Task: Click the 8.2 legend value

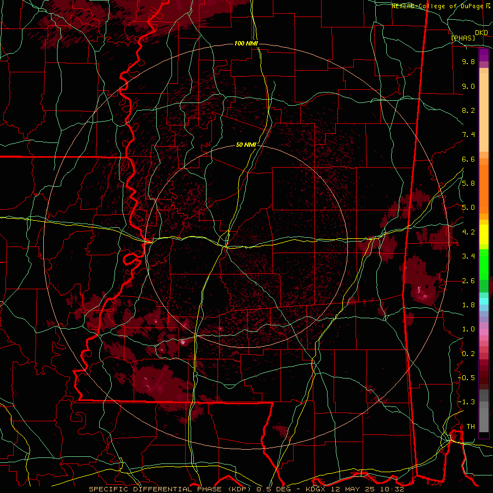Action: [x=468, y=110]
